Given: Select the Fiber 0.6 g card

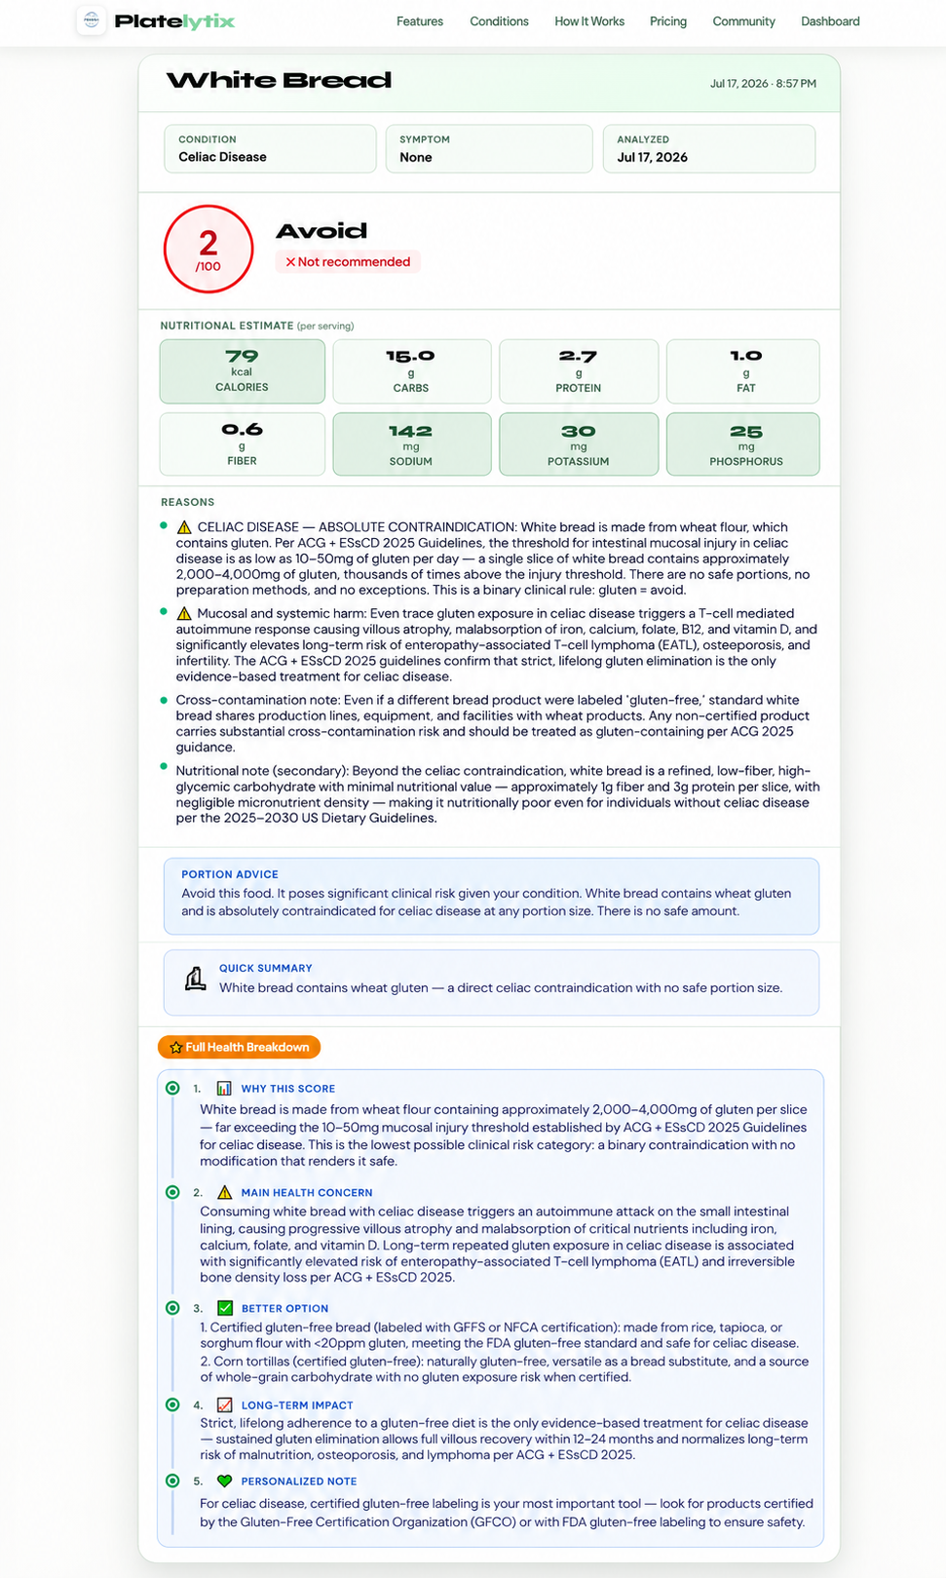Looking at the screenshot, I should pos(242,444).
